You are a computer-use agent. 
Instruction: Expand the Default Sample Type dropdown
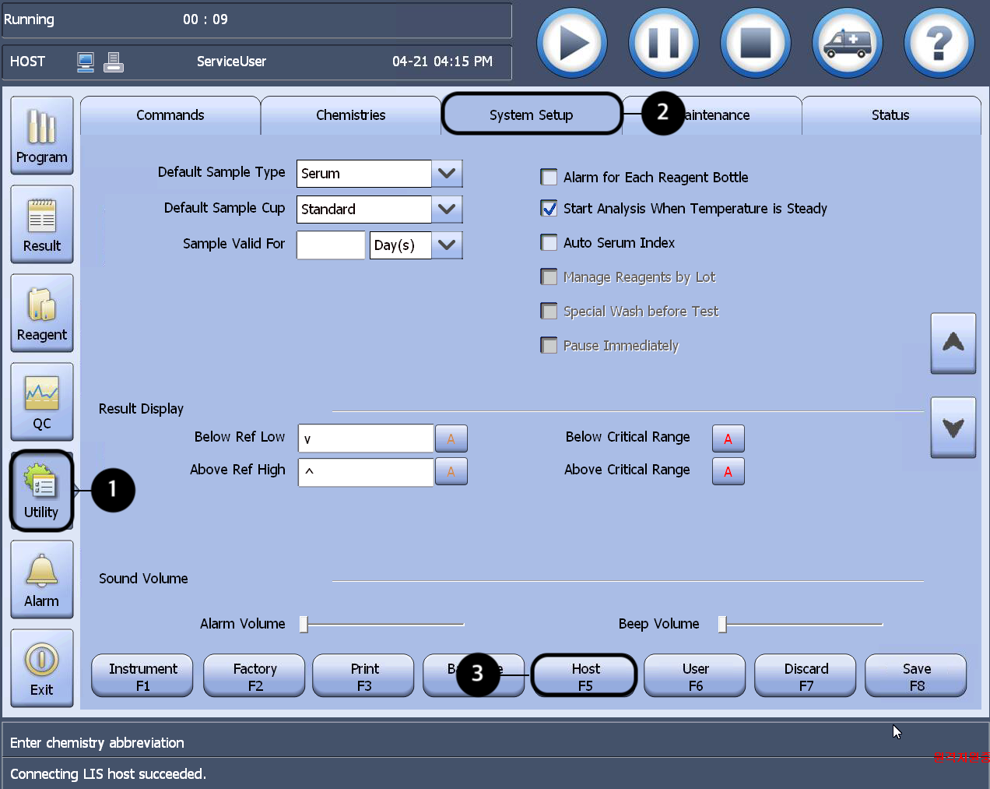447,174
